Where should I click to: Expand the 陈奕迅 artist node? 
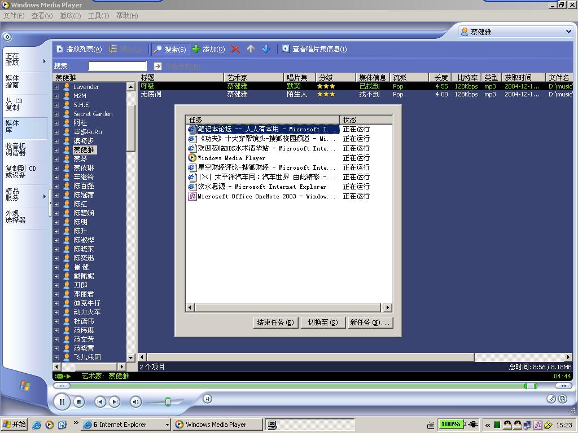point(56,258)
